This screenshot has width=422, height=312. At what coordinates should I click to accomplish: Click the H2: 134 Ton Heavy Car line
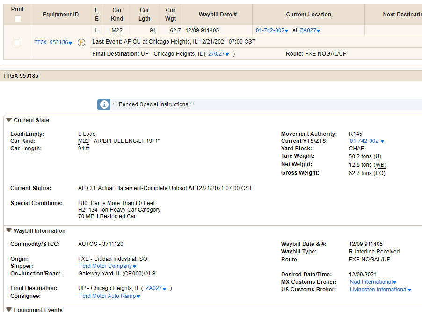tap(119, 210)
